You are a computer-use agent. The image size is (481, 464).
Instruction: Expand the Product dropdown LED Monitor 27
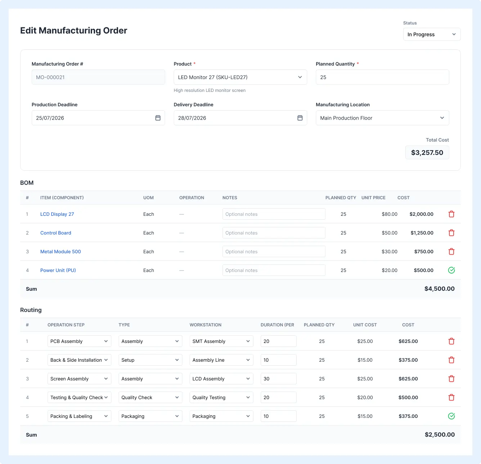tap(240, 77)
